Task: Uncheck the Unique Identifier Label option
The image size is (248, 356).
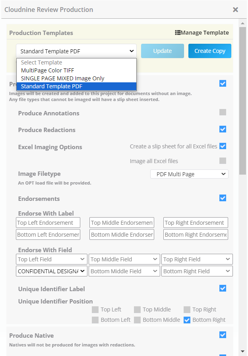Action: pos(223,288)
